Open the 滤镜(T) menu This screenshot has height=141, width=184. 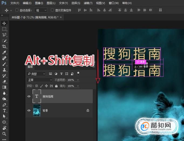pyautogui.click(x=88, y=3)
